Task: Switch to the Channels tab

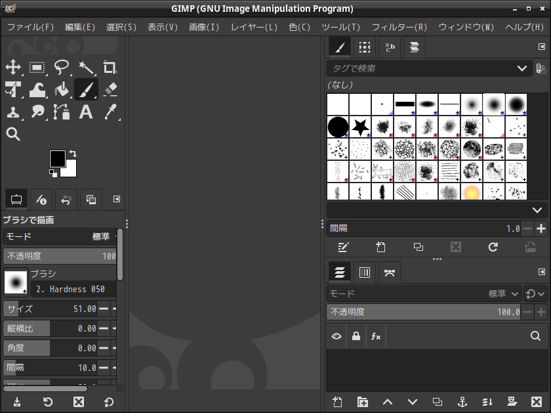Action: [x=365, y=272]
